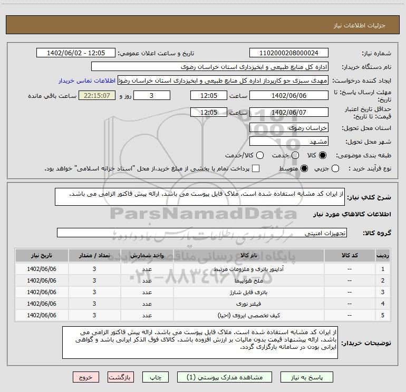Click the بازگشت back button
The width and height of the screenshot is (406, 392).
click(x=121, y=377)
